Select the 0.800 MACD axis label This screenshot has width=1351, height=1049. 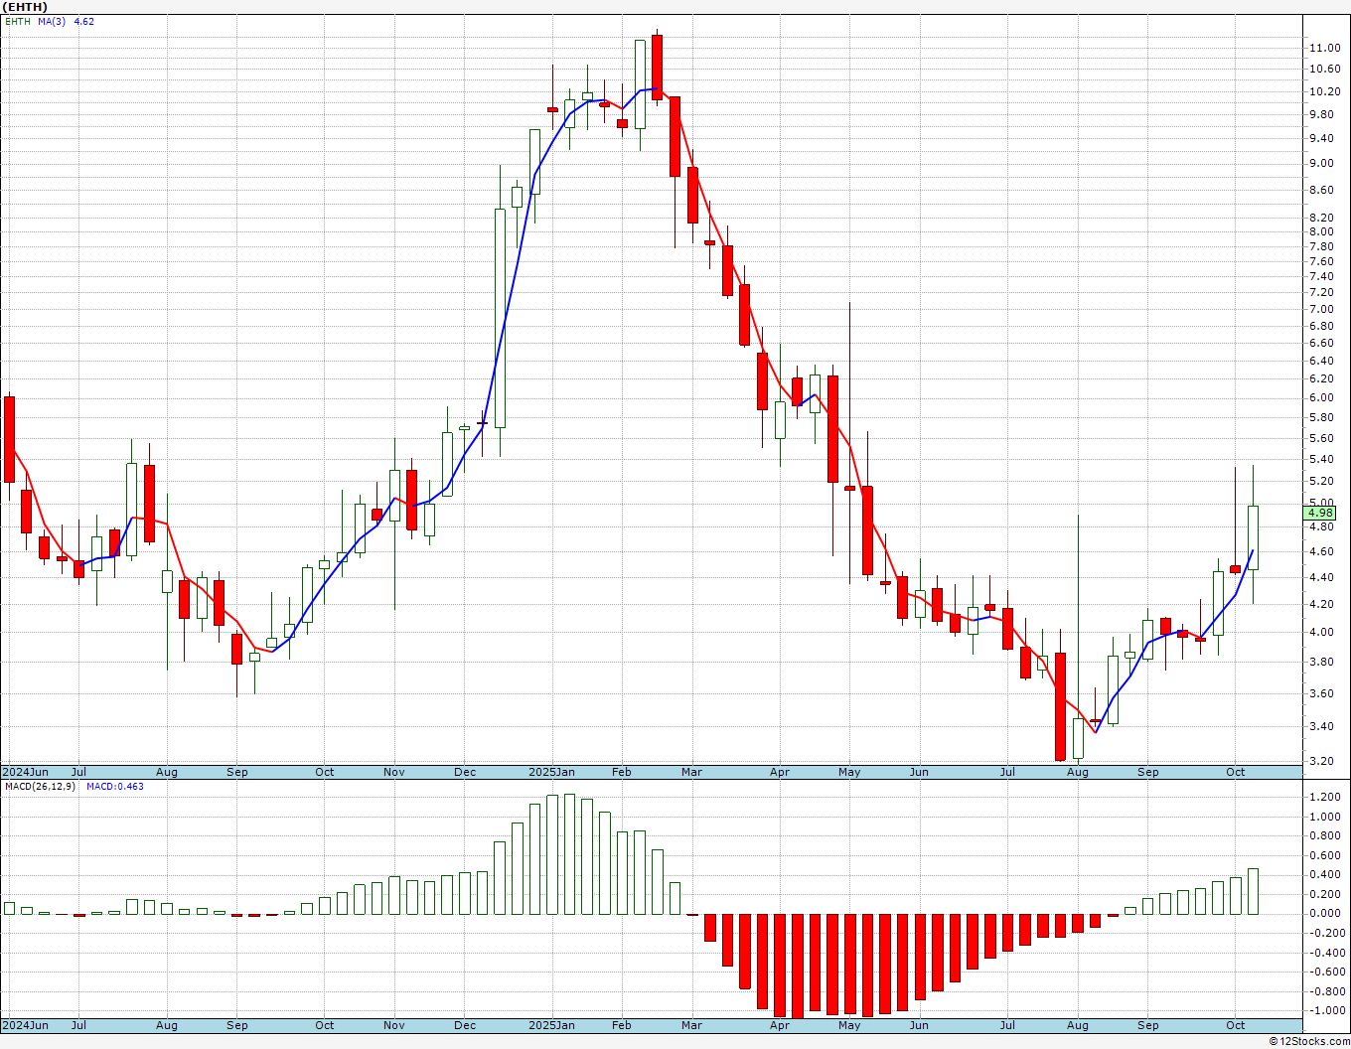(x=1324, y=835)
